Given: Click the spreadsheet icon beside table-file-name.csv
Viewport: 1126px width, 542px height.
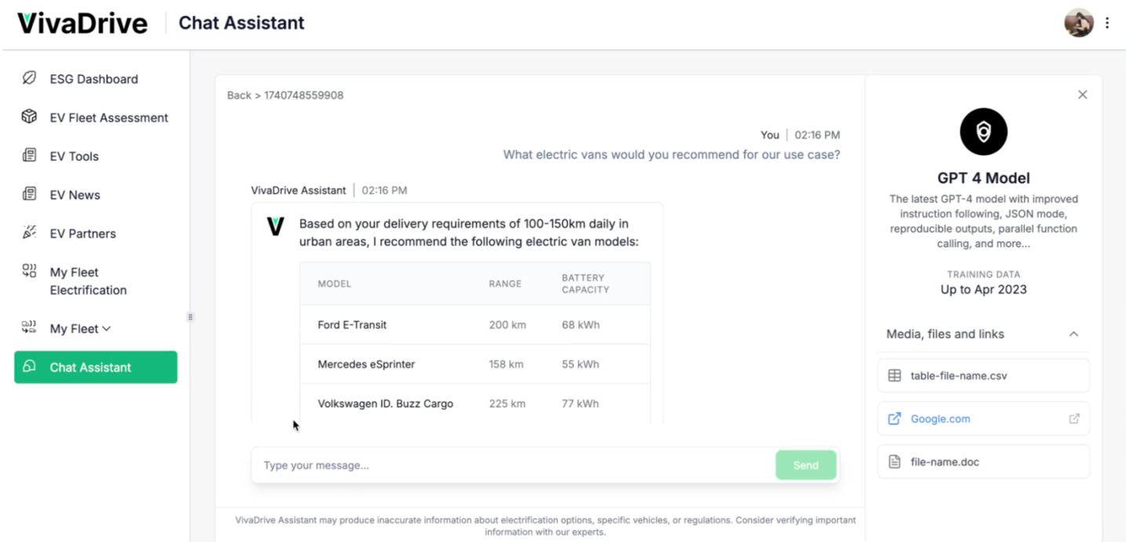Looking at the screenshot, I should point(895,375).
